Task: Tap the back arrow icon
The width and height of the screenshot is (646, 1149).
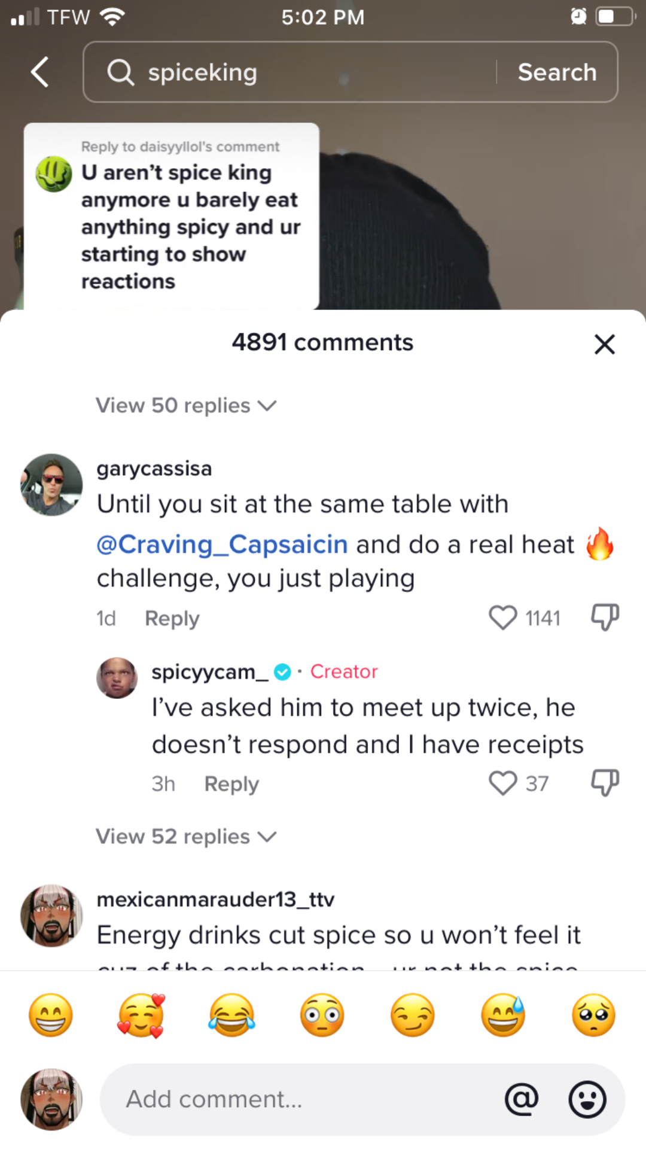Action: coord(40,72)
